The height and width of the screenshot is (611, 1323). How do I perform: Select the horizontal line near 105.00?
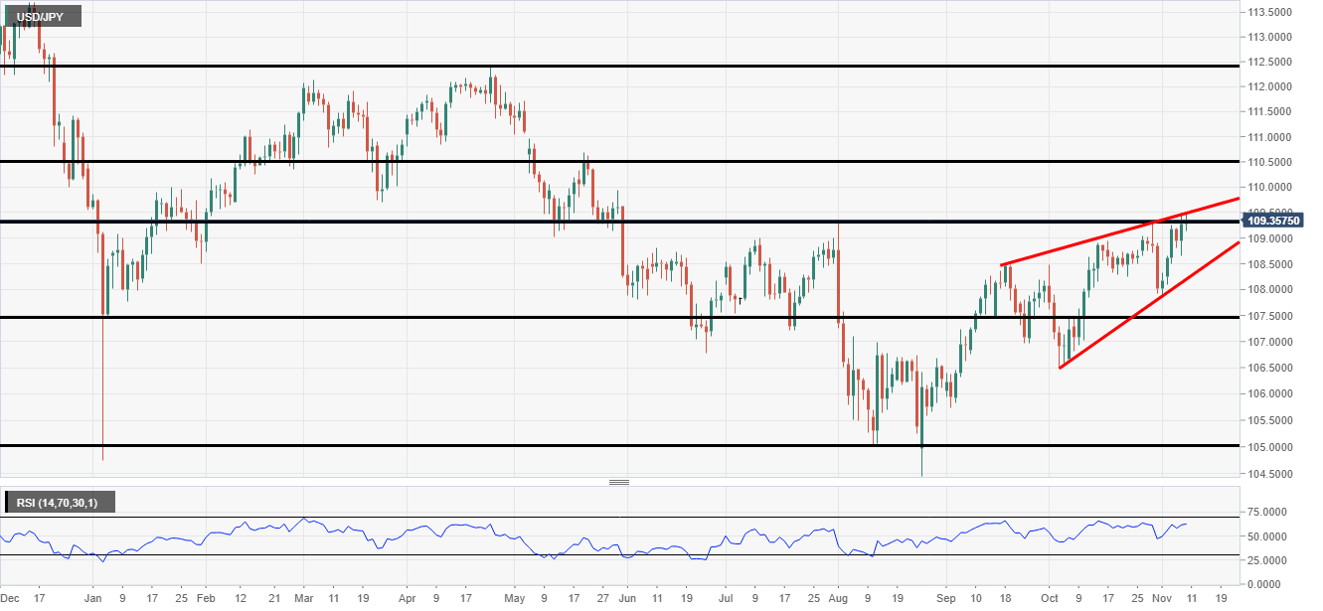coord(619,445)
